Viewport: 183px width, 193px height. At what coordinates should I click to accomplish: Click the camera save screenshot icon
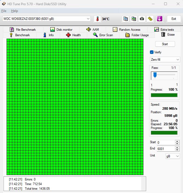[x=142, y=19]
